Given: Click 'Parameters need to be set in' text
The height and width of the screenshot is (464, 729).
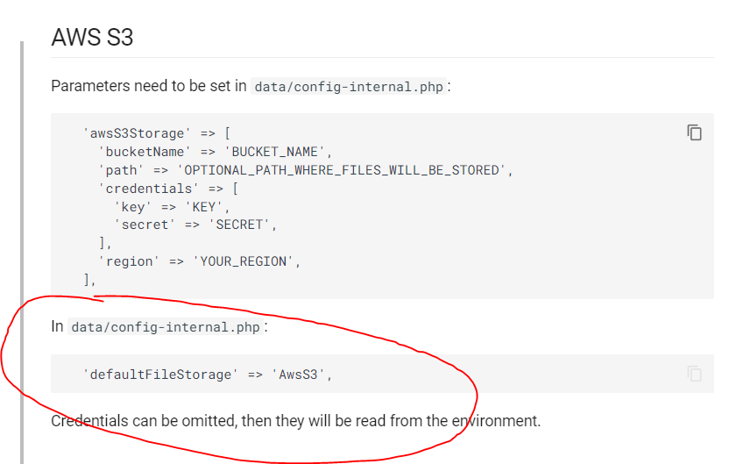Looking at the screenshot, I should click(x=149, y=86).
